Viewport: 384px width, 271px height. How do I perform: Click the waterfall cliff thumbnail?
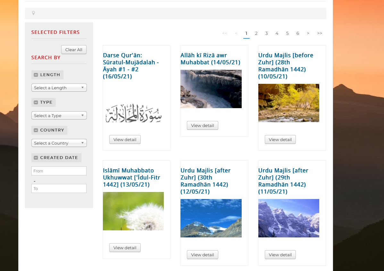coord(211,89)
